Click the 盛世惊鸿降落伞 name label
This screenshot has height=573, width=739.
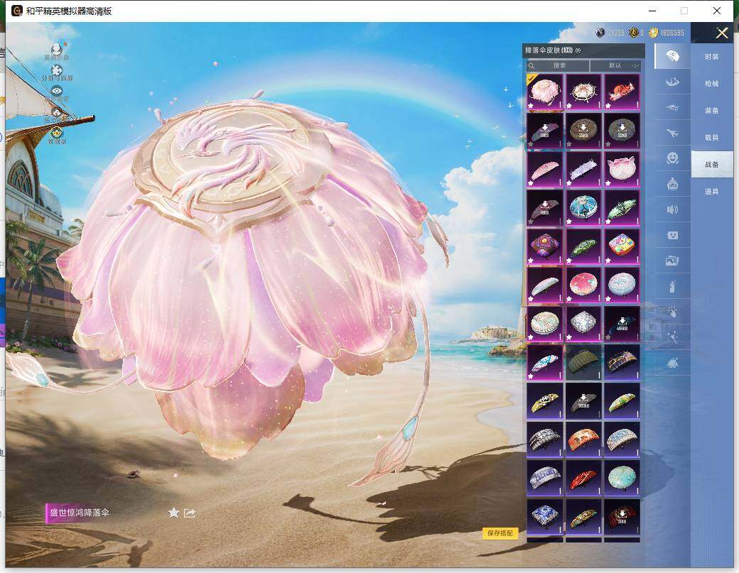tap(79, 513)
